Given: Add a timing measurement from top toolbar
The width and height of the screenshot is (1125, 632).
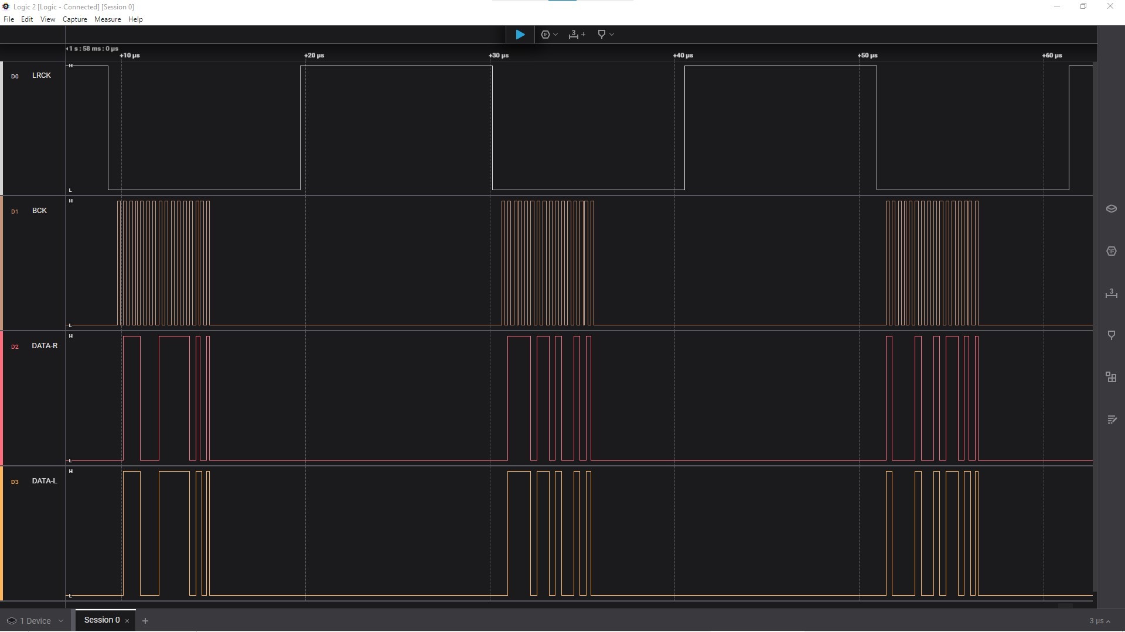Looking at the screenshot, I should click(577, 35).
